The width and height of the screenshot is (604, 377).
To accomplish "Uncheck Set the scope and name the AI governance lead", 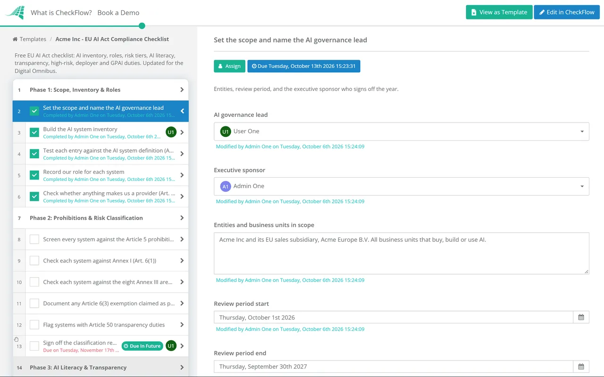I will tap(34, 111).
